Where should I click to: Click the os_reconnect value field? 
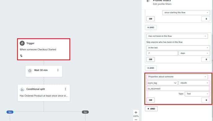point(178,89)
